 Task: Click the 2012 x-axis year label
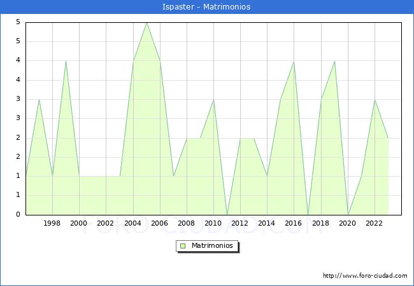240,223
